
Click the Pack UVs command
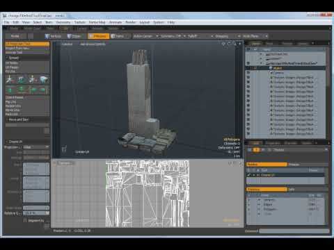27,114
